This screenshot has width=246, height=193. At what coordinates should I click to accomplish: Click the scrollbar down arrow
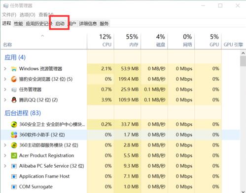click(243, 192)
